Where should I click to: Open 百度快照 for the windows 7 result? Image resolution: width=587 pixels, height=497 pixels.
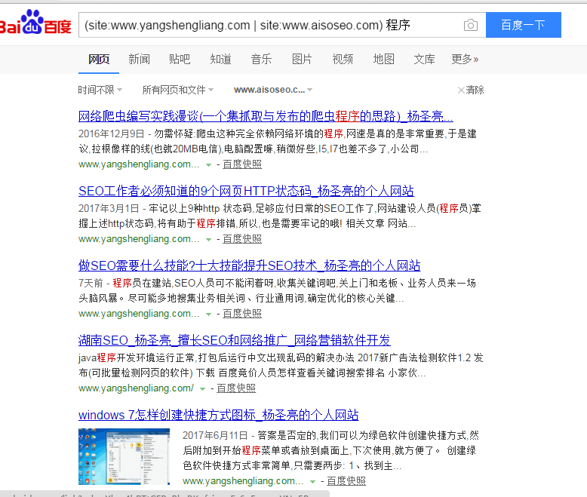tap(346, 481)
